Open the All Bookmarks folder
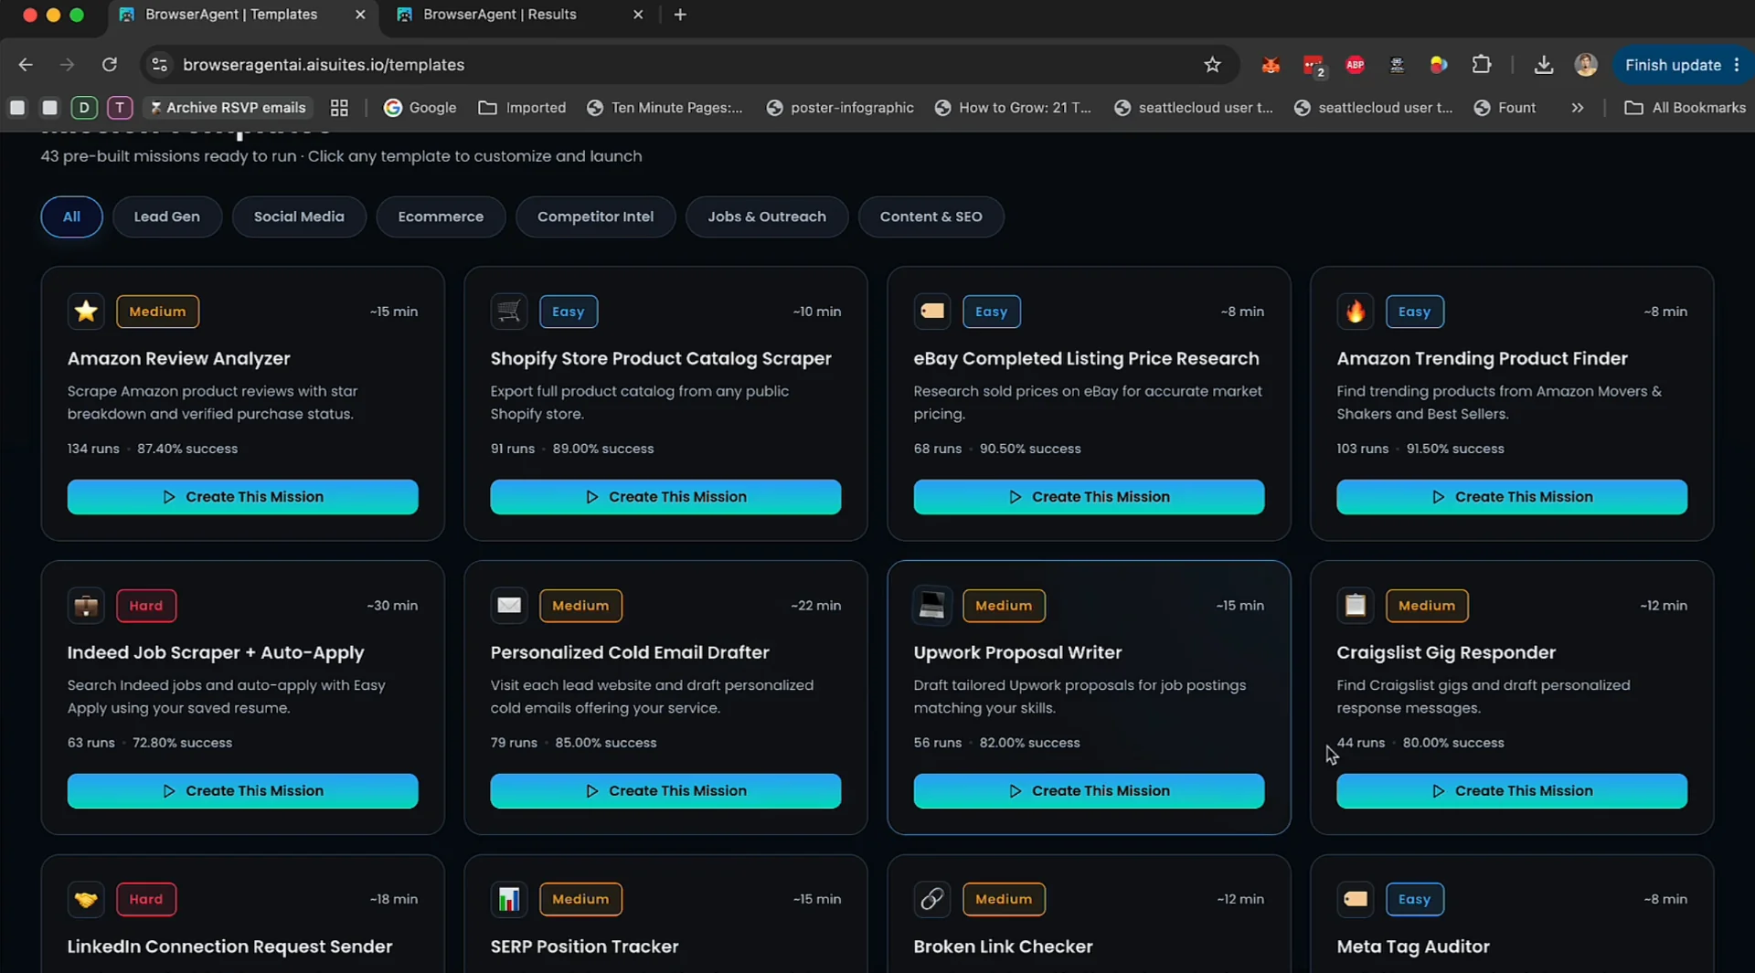The height and width of the screenshot is (973, 1755). coord(1685,108)
